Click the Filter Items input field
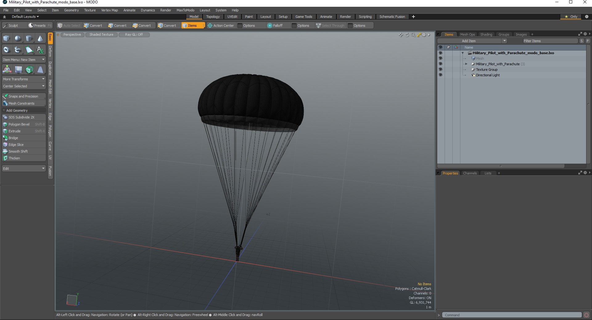 pos(550,41)
